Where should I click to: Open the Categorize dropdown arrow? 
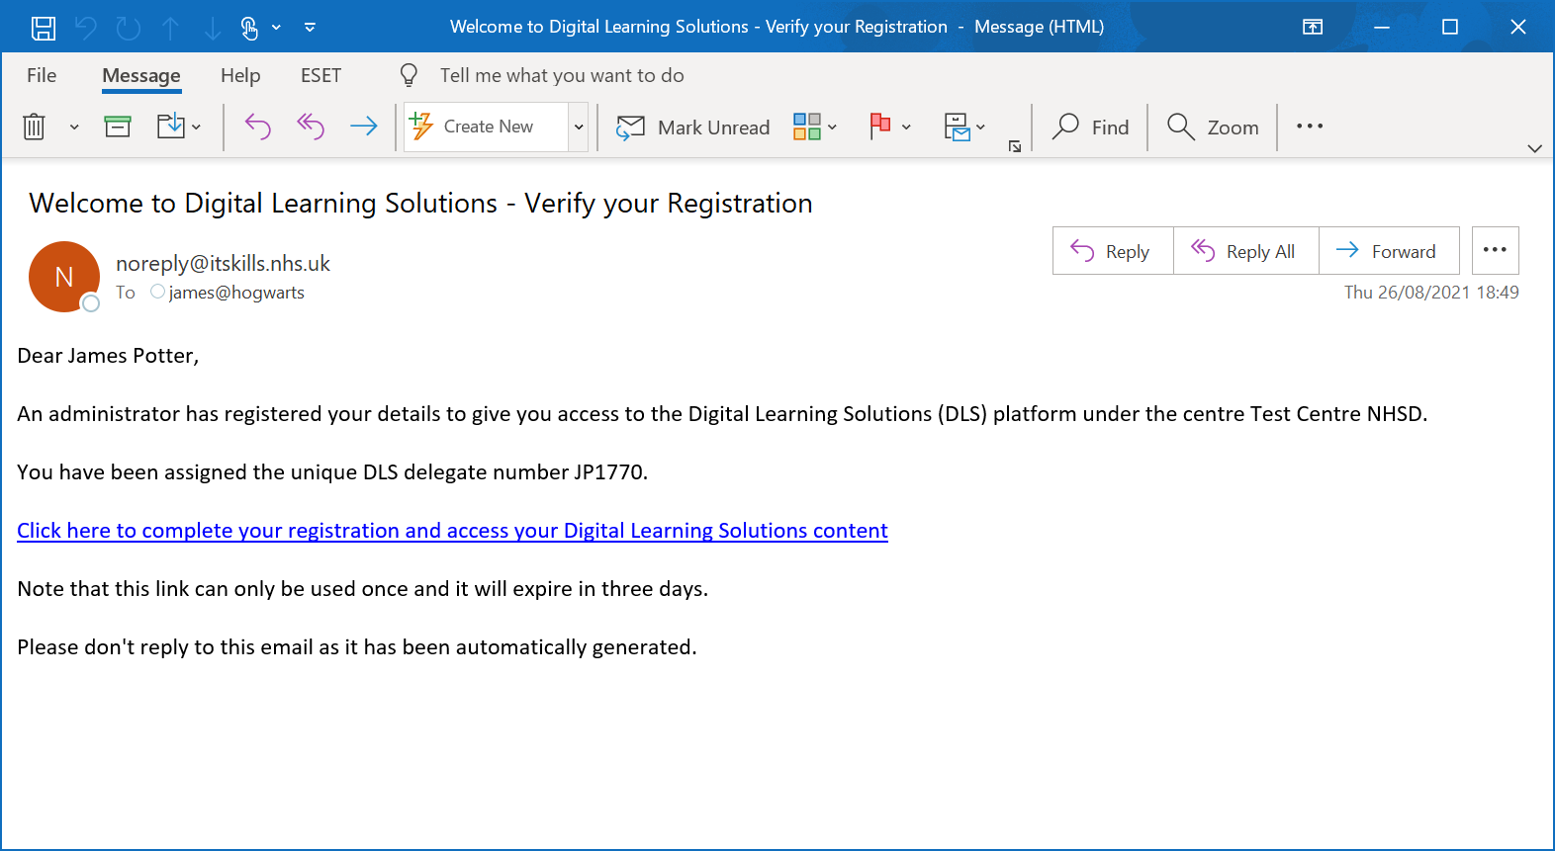pos(832,127)
